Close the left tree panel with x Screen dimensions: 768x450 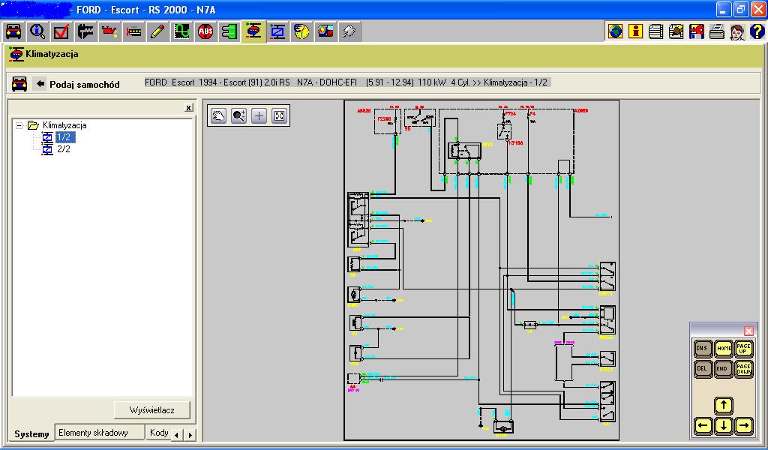[188, 108]
